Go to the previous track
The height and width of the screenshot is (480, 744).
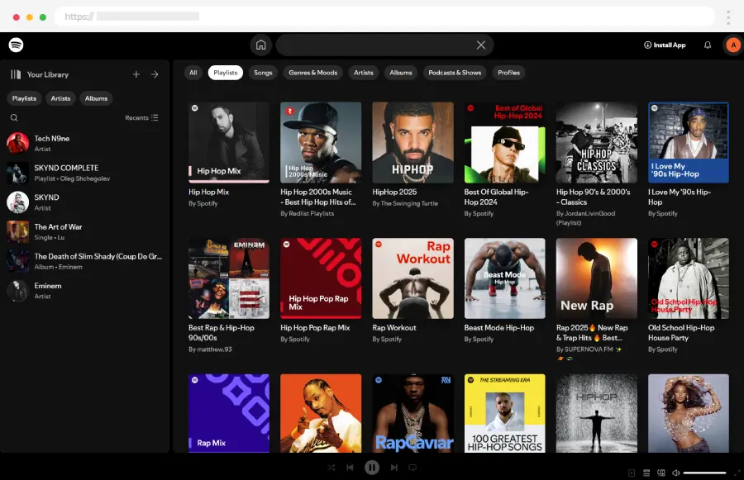click(350, 468)
